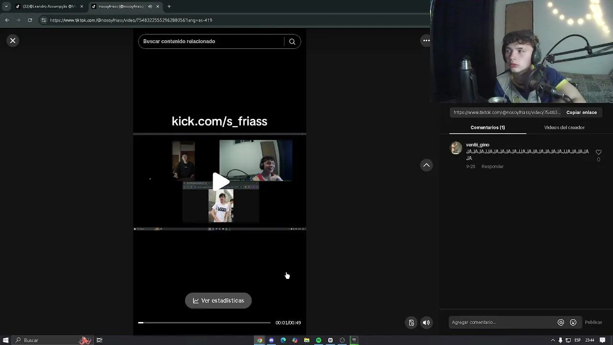The width and height of the screenshot is (613, 345).
Task: Open the gray circle taskbar app
Action: coord(342,340)
